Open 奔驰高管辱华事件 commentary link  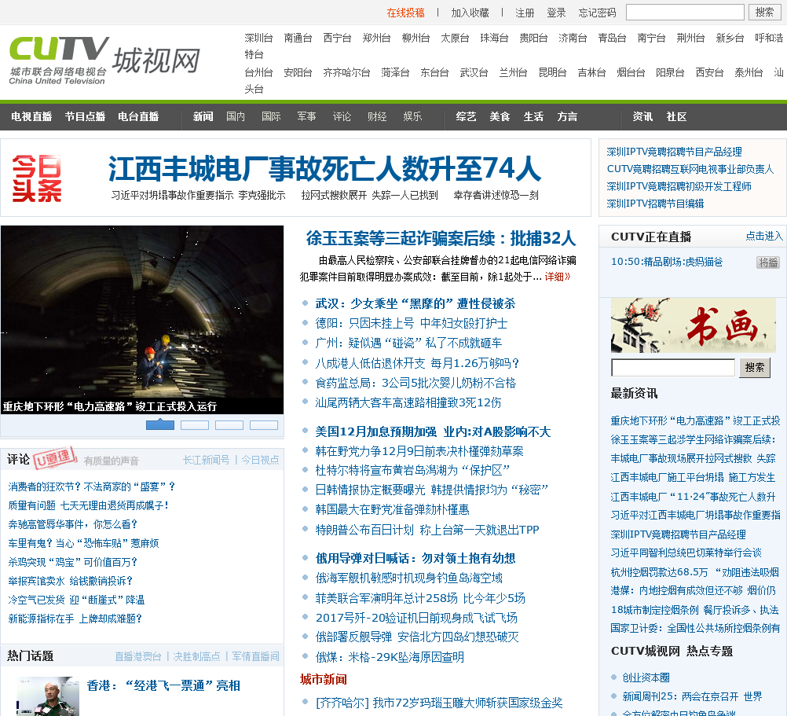73,524
